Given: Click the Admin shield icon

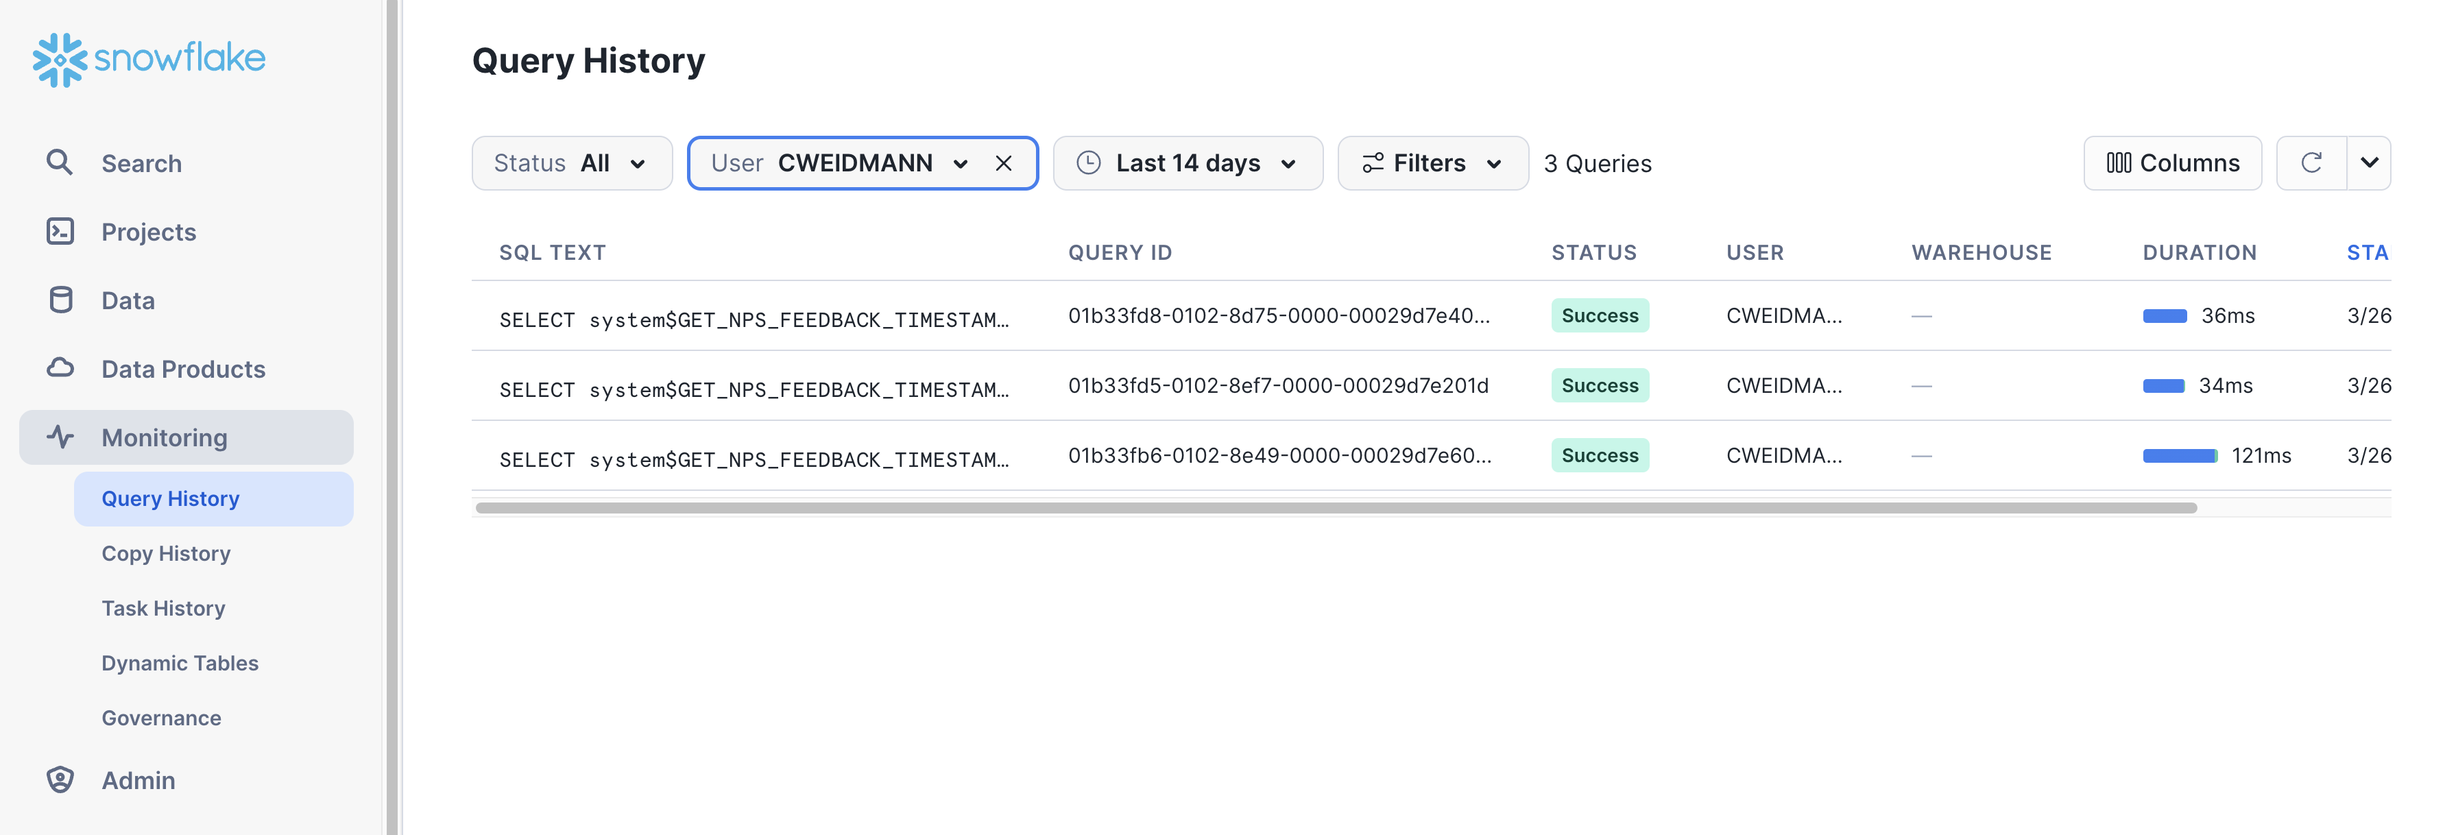Looking at the screenshot, I should point(60,780).
